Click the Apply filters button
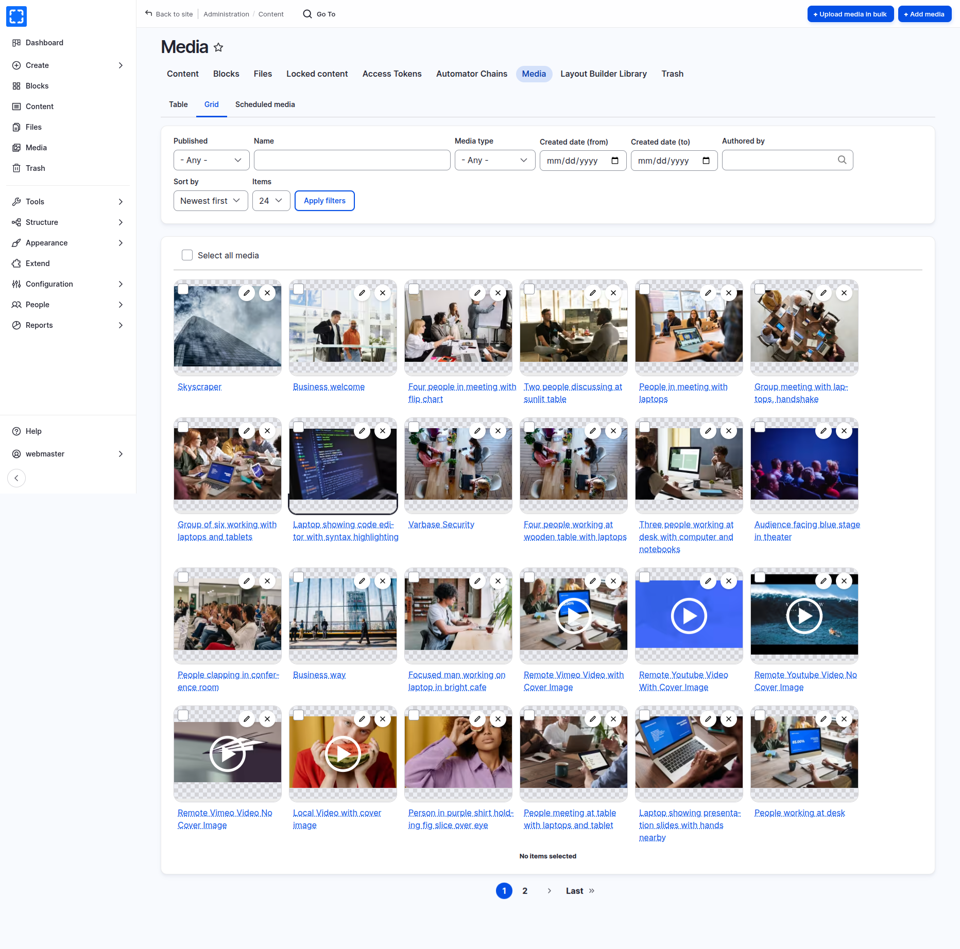The width and height of the screenshot is (960, 949). [324, 201]
